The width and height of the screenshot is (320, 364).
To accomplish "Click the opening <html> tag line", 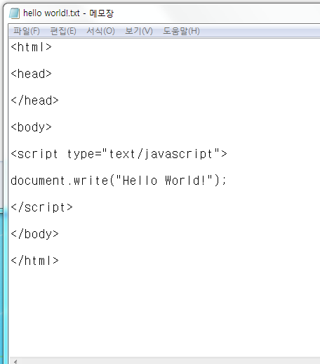I will pos(31,47).
